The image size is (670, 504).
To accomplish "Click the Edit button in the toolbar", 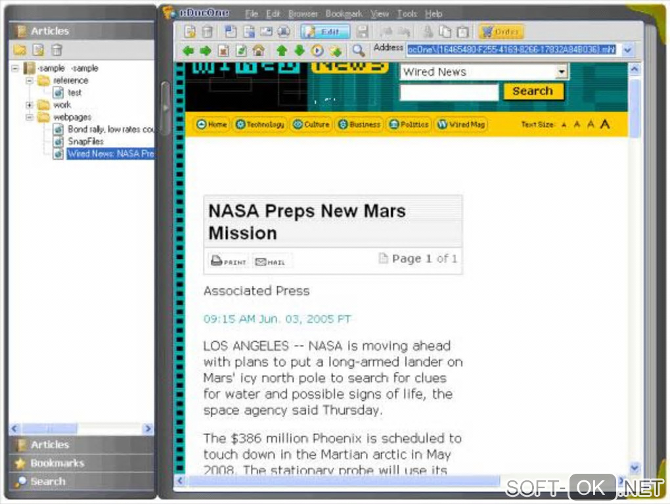I will pyautogui.click(x=324, y=32).
